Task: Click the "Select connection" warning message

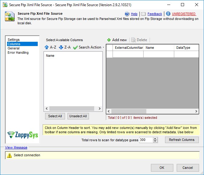Action: tap(27, 155)
